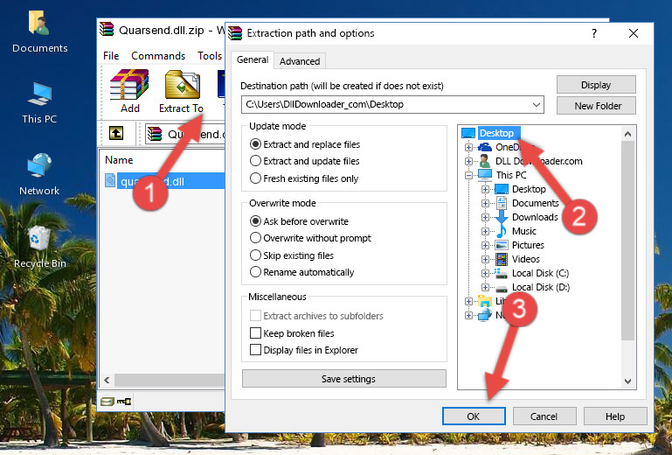The width and height of the screenshot is (672, 455).
Task: Switch to the General tab
Action: pyautogui.click(x=253, y=59)
